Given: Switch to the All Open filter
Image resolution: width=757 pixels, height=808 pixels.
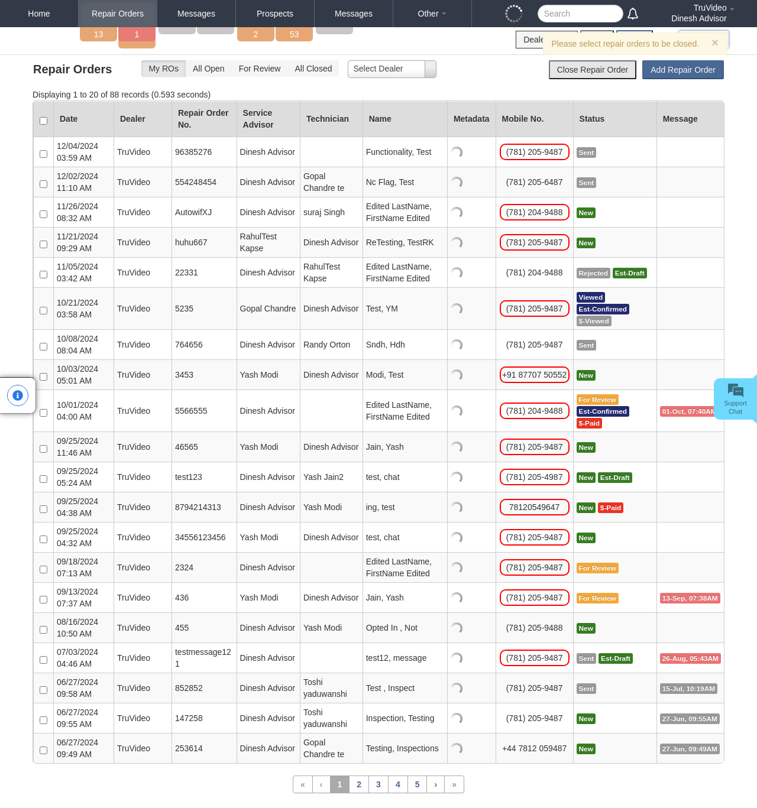Looking at the screenshot, I should 209,69.
